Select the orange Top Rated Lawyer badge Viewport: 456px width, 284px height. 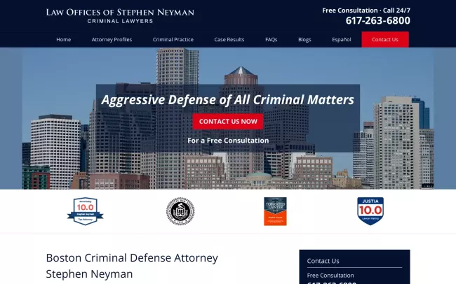pos(275,211)
